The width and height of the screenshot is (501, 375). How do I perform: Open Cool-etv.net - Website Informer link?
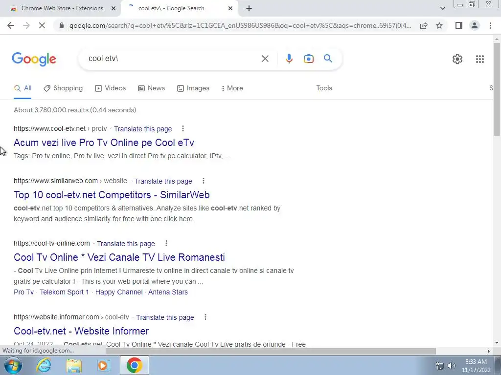81,331
